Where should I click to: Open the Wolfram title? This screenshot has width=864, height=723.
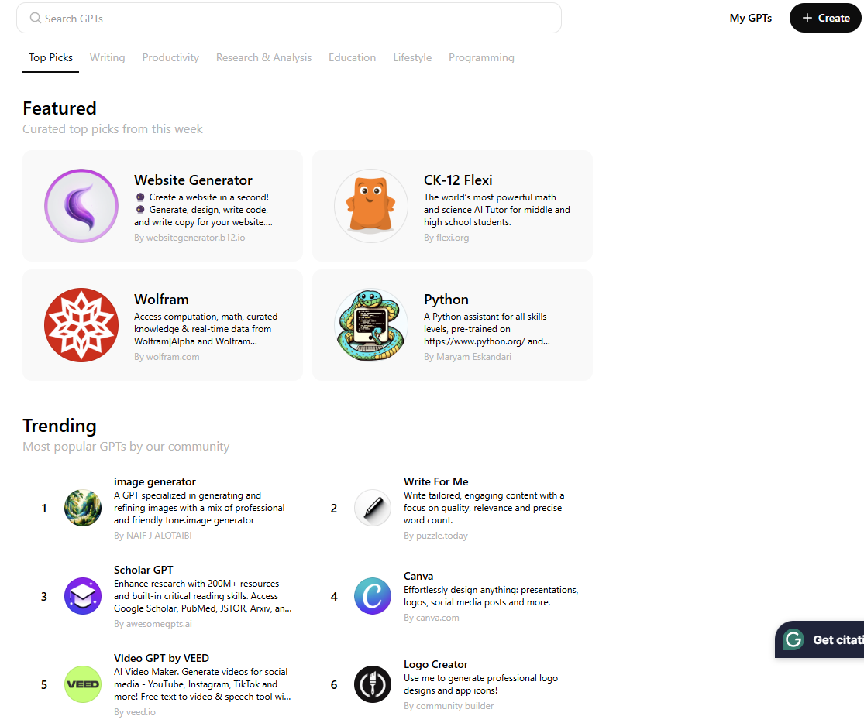(x=161, y=299)
